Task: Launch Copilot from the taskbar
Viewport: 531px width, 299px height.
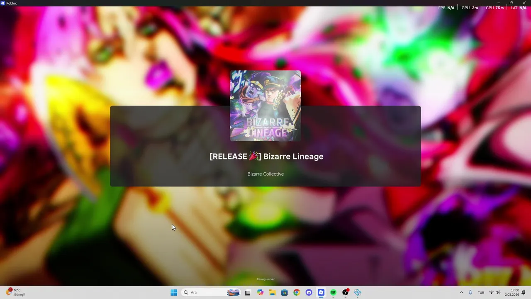Action: (260, 292)
